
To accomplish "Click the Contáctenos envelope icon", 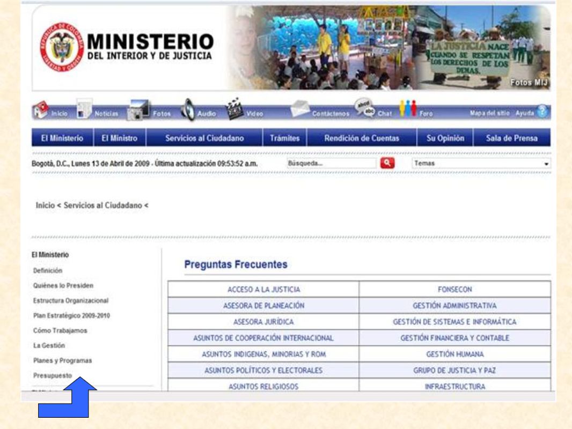I will [300, 109].
